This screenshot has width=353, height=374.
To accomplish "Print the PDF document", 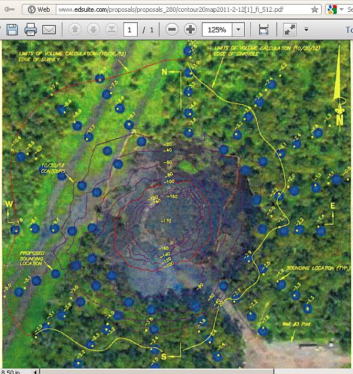I will coord(31,29).
